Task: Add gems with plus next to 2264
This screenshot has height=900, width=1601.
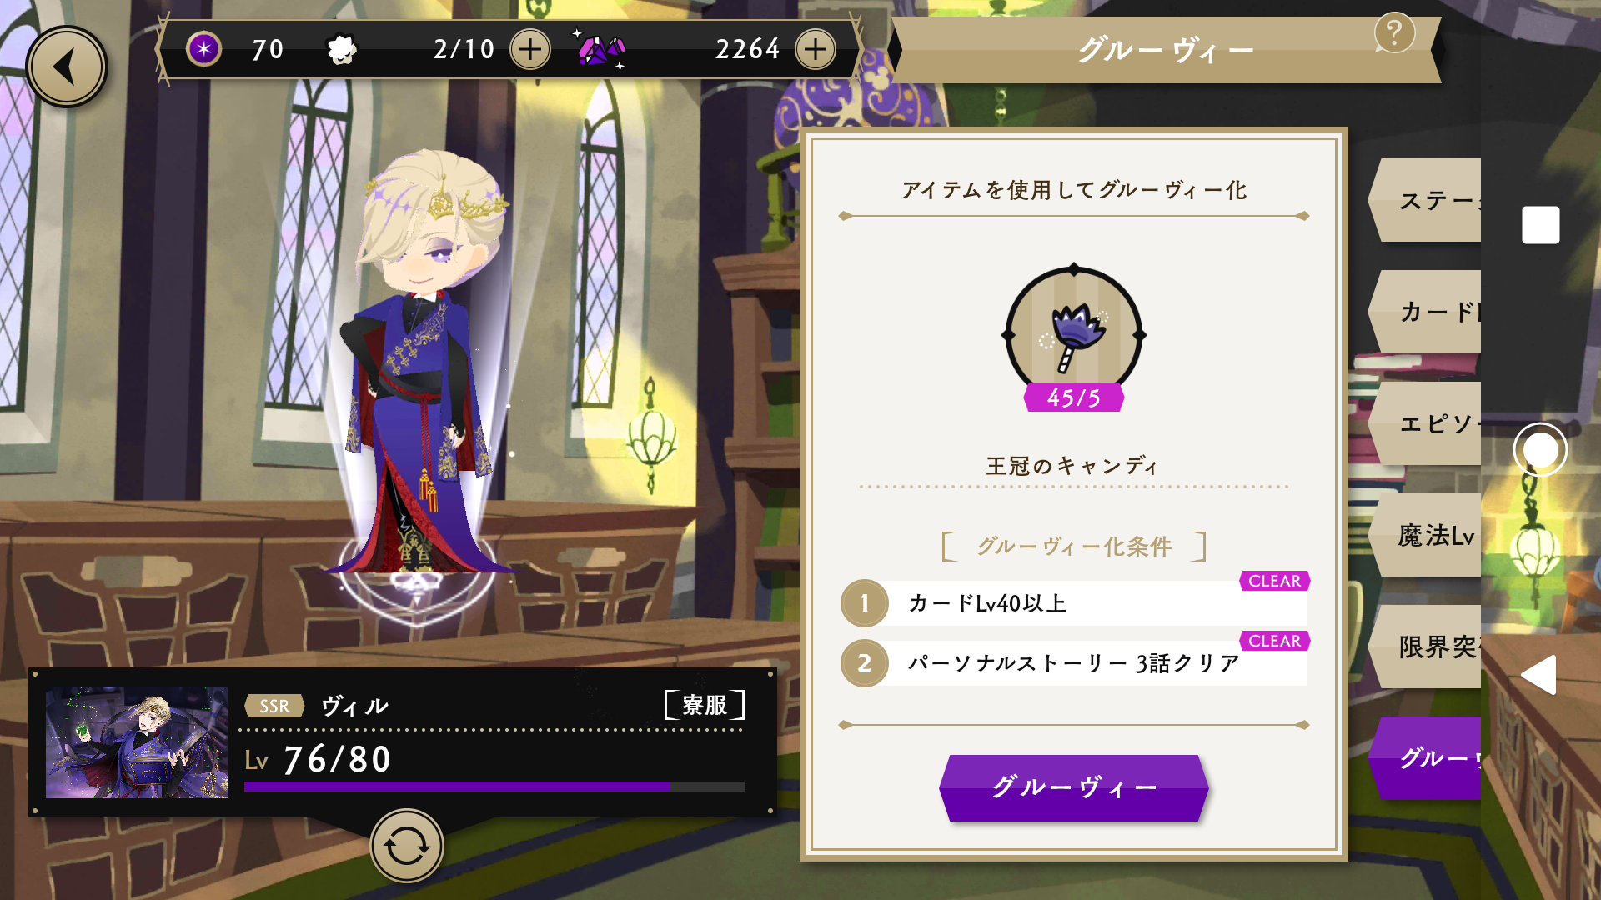Action: click(x=816, y=50)
